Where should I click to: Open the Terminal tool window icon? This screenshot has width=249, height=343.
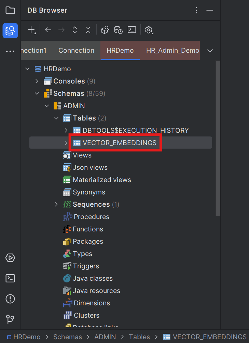(x=10, y=278)
